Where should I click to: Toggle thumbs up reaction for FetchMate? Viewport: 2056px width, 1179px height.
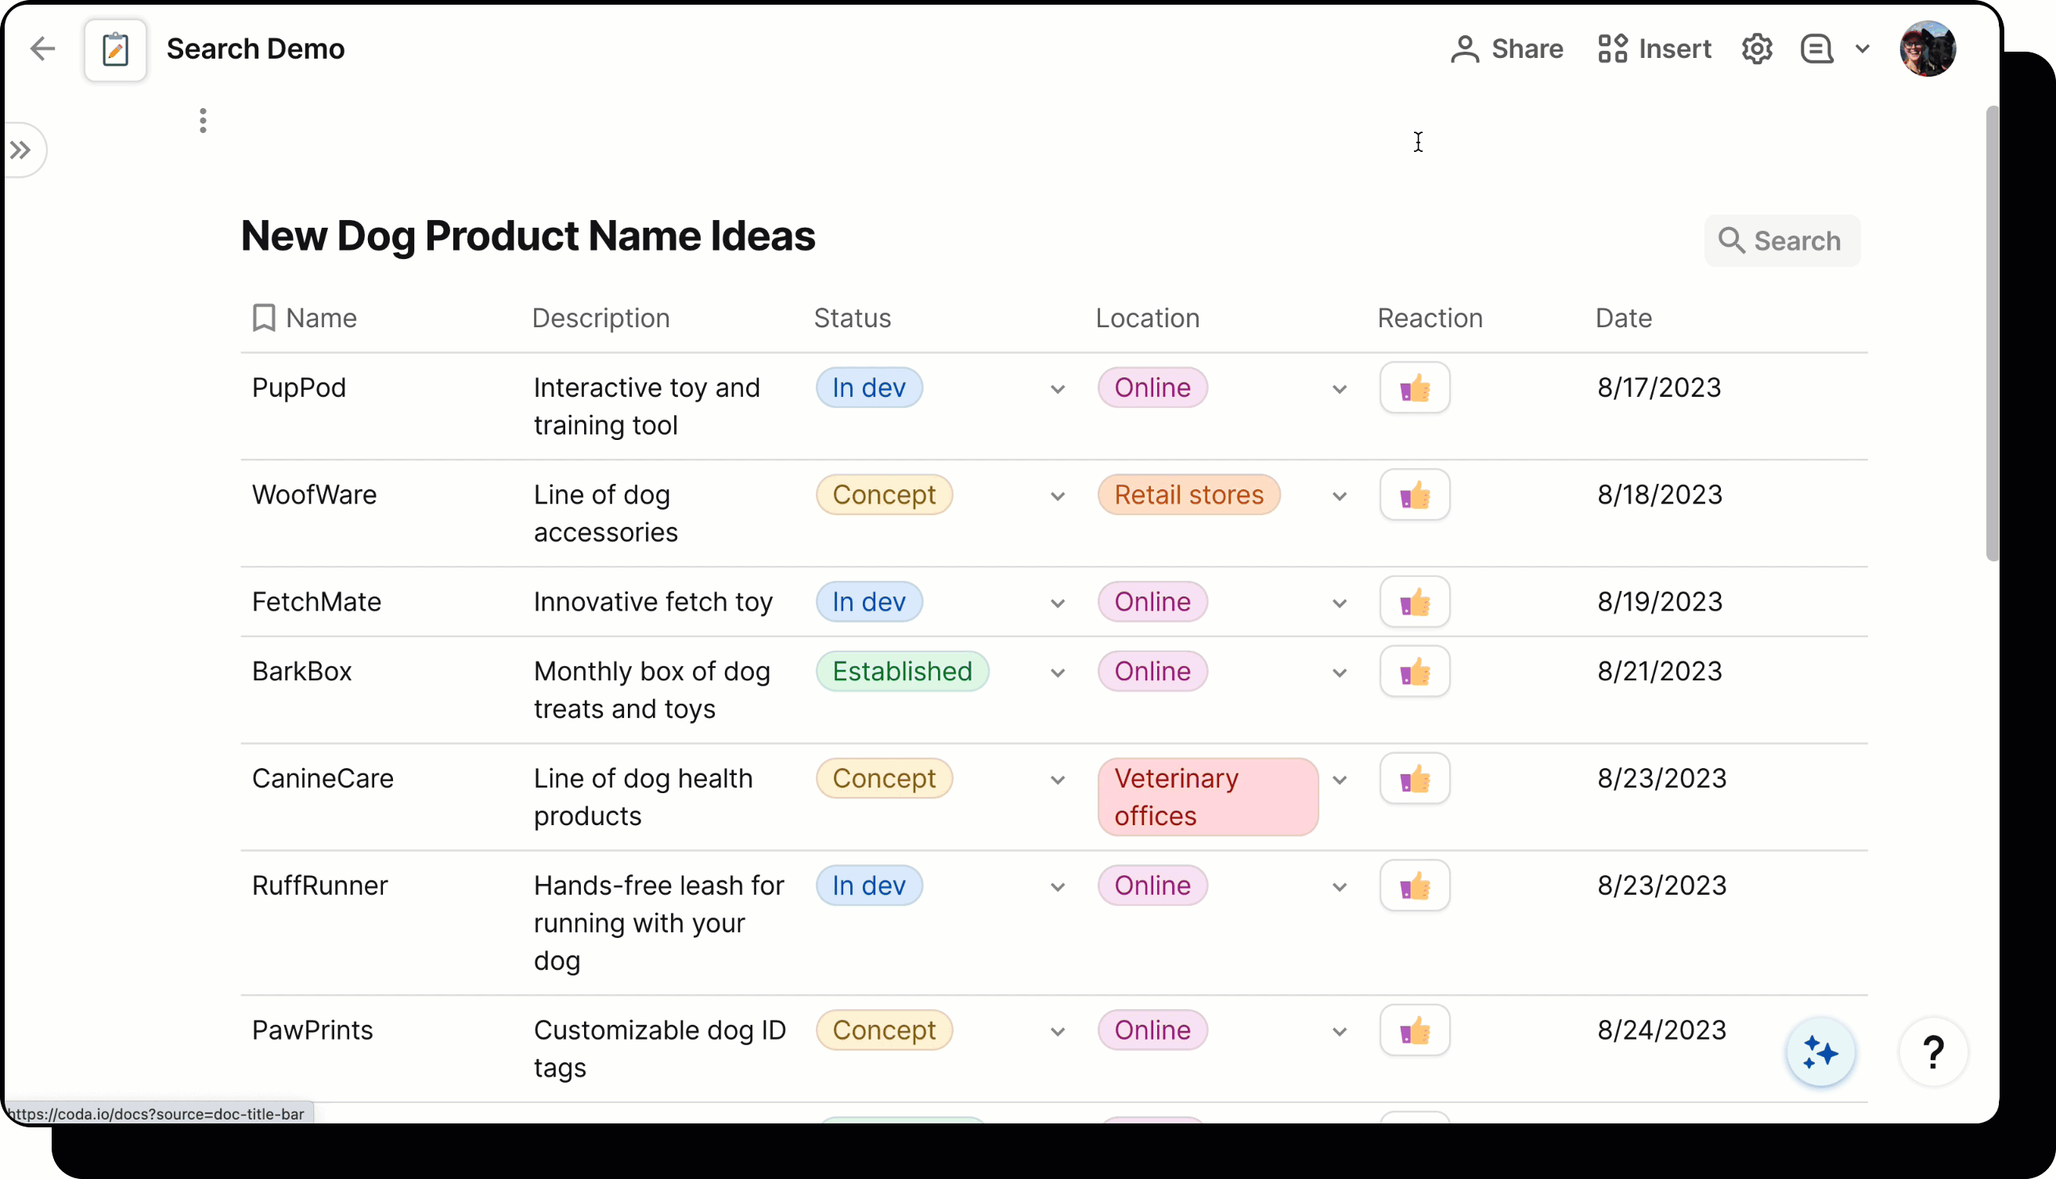pyautogui.click(x=1415, y=602)
